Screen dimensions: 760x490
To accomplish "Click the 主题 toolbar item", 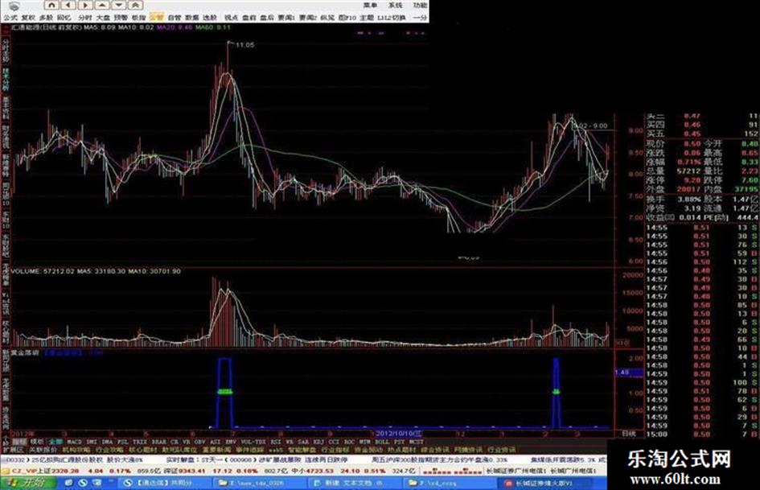I will point(367,18).
